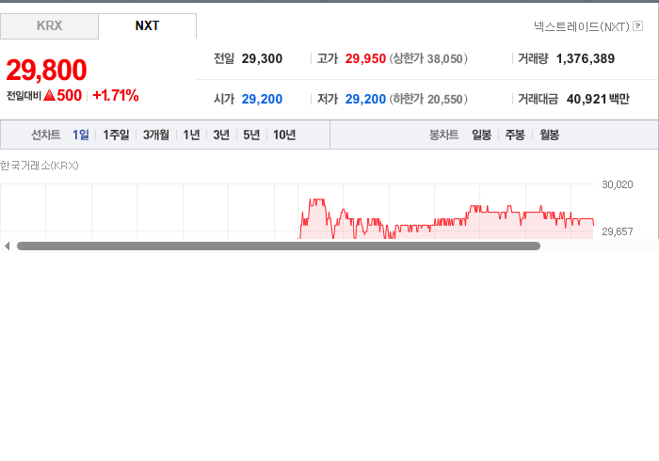Click the horizontal scrollbar thumb
This screenshot has width=659, height=461.
279,246
